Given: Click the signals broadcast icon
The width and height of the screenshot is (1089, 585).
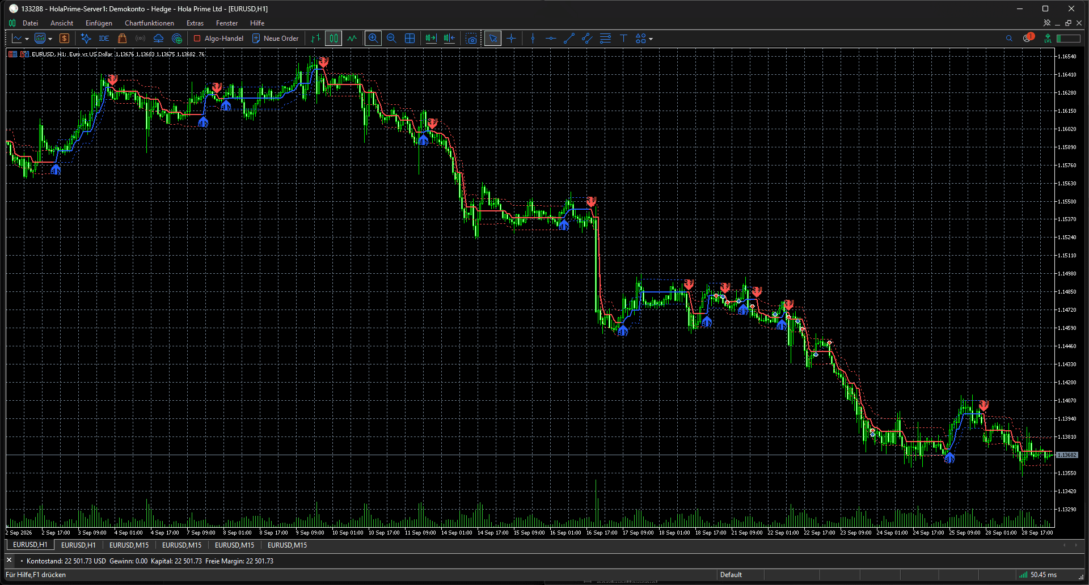Looking at the screenshot, I should coord(140,39).
